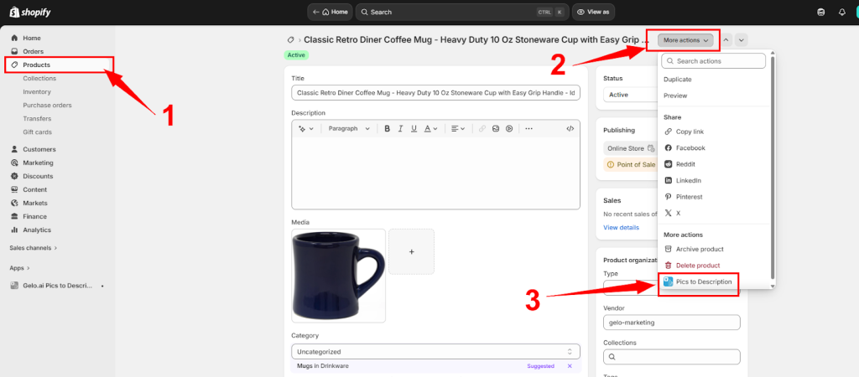
Task: Click the blue mug media thumbnail
Action: (x=338, y=276)
